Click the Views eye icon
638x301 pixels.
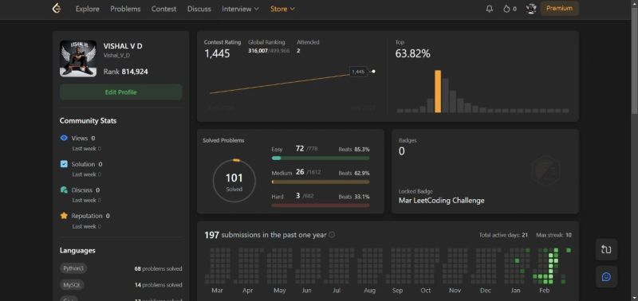64,138
